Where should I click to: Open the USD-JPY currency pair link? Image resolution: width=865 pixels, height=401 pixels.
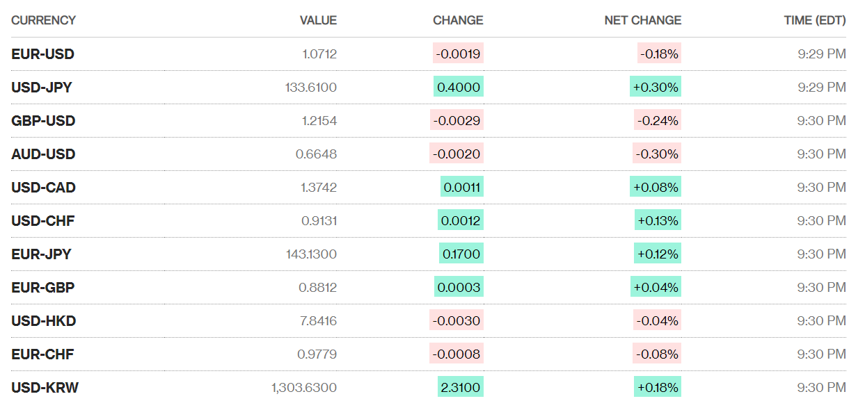pyautogui.click(x=42, y=88)
